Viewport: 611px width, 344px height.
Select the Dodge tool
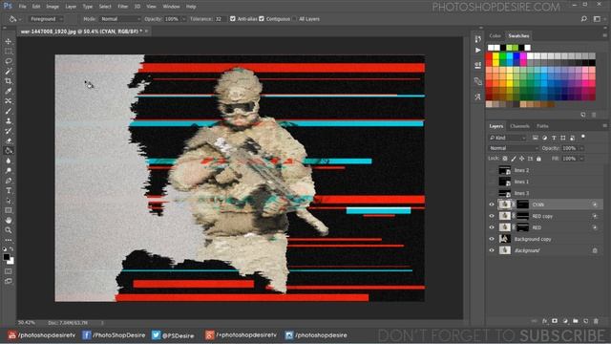[9, 171]
